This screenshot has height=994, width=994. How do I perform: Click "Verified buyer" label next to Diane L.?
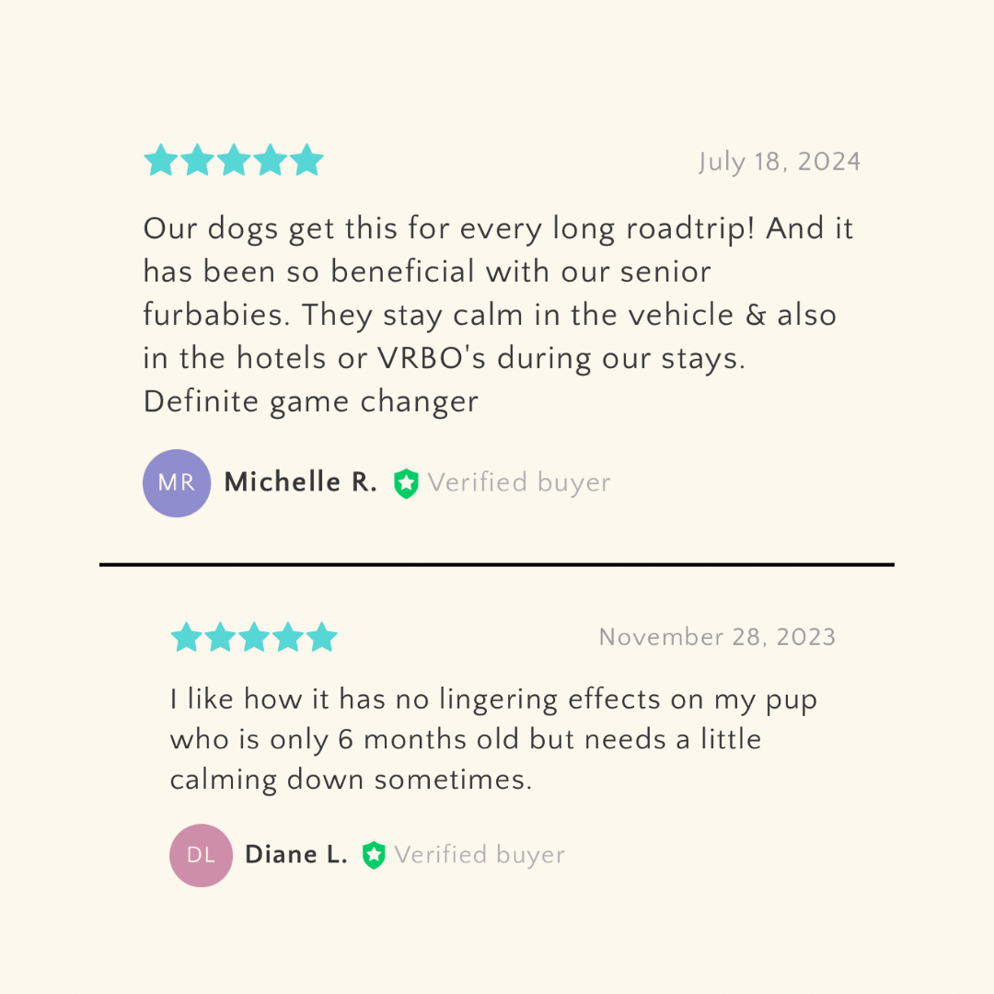tap(480, 855)
